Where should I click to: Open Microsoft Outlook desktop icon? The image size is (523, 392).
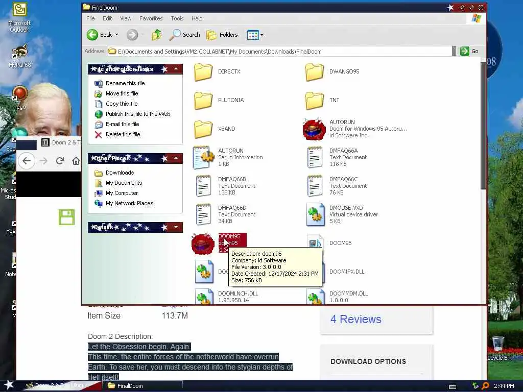pos(19,17)
